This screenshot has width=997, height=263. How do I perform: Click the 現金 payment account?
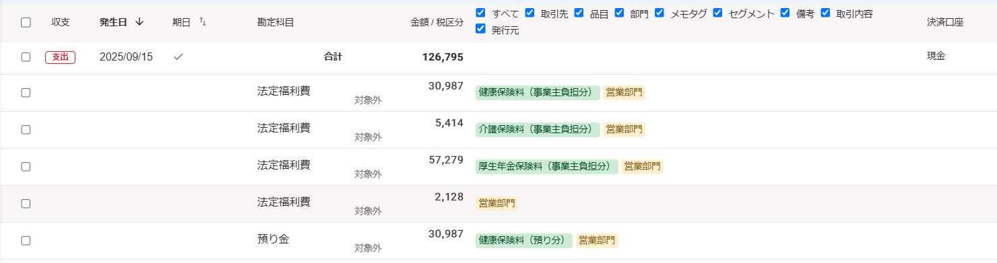tap(936, 57)
